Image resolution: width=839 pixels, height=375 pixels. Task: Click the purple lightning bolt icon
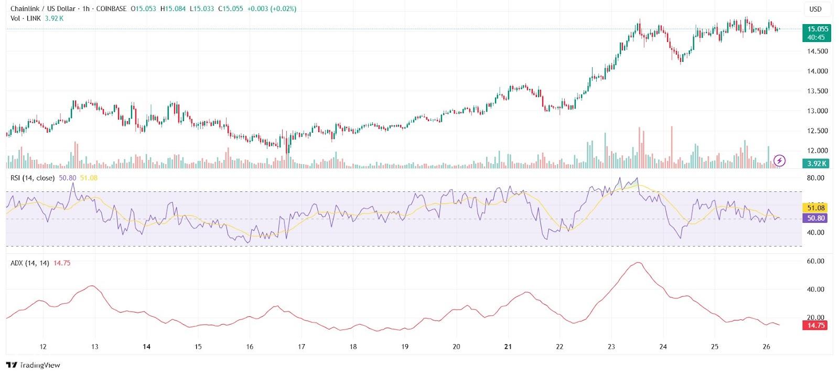click(x=780, y=160)
